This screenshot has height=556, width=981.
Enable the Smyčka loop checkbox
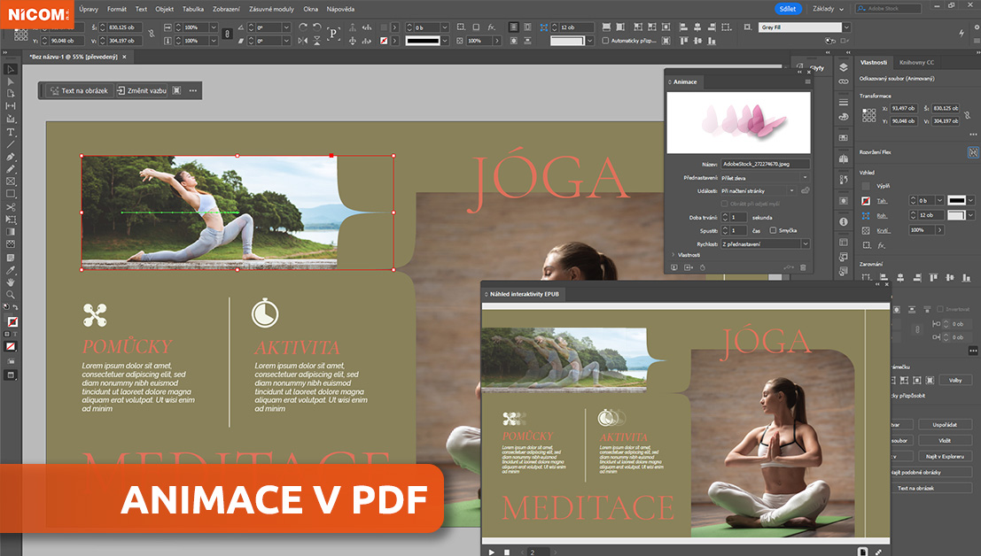pyautogui.click(x=773, y=230)
